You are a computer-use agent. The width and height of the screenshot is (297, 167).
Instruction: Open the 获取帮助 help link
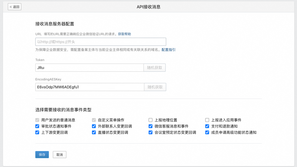coord(125,34)
